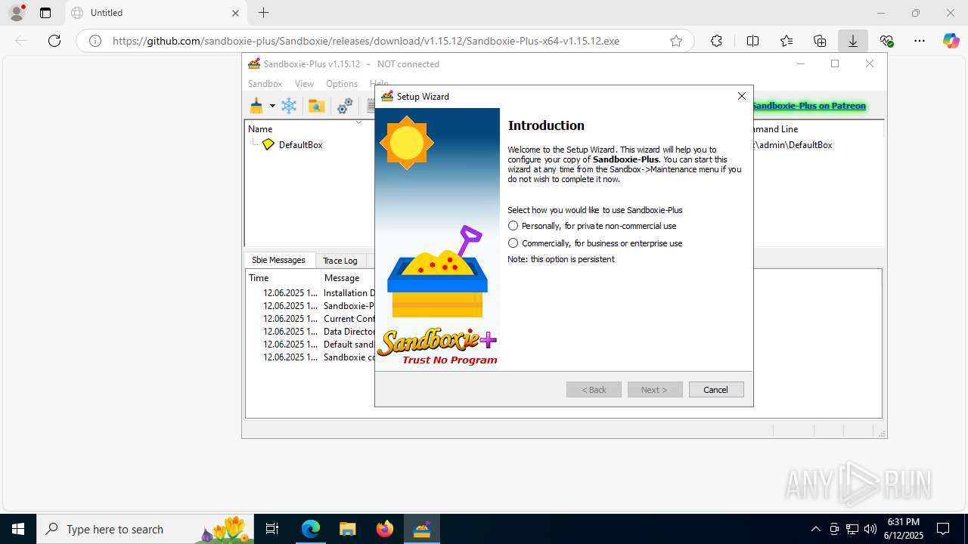Toggle Edge split screen icon
This screenshot has width=968, height=544.
tap(752, 41)
